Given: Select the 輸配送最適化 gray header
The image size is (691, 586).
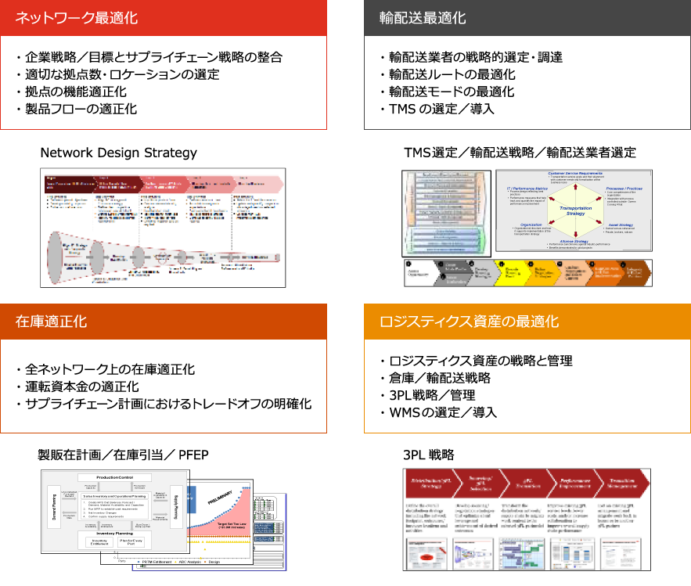Looking at the screenshot, I should point(527,18).
